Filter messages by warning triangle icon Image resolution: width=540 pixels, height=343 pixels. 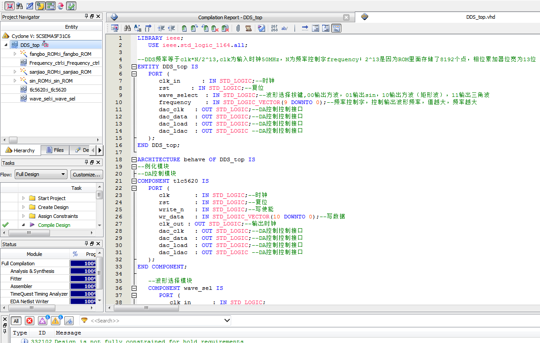pos(55,321)
